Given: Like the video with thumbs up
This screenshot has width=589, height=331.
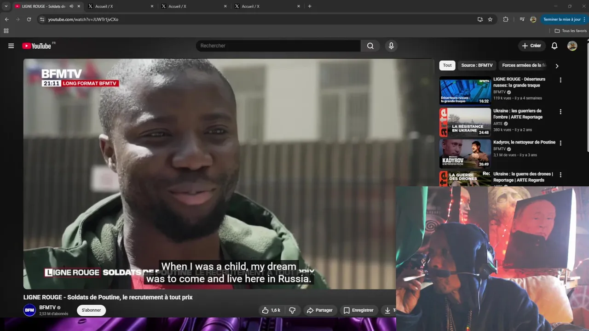Looking at the screenshot, I should tap(271, 310).
